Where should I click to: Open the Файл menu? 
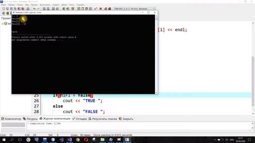(4, 5)
